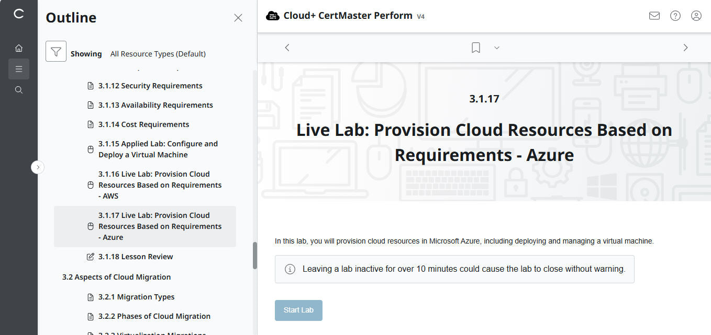Select 3.1.14 Cost Requirements lesson

coord(143,124)
